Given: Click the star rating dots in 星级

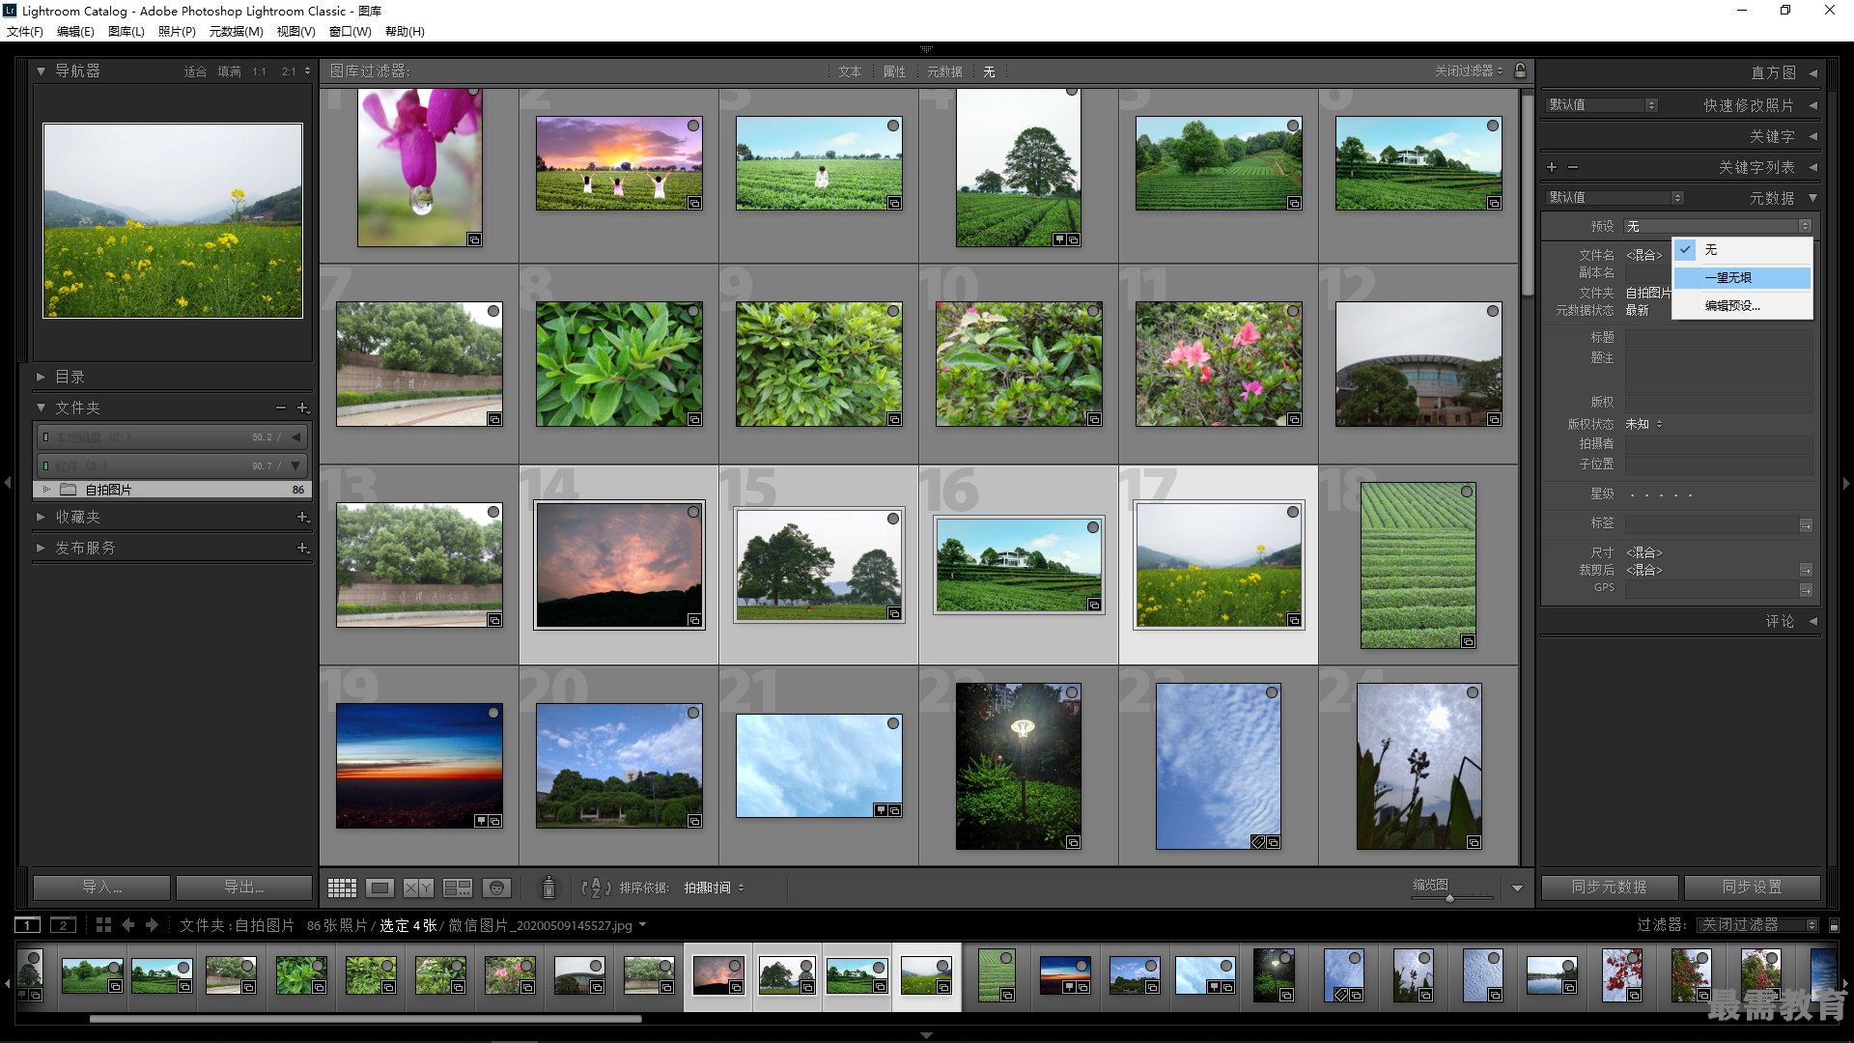Looking at the screenshot, I should click(x=1660, y=494).
